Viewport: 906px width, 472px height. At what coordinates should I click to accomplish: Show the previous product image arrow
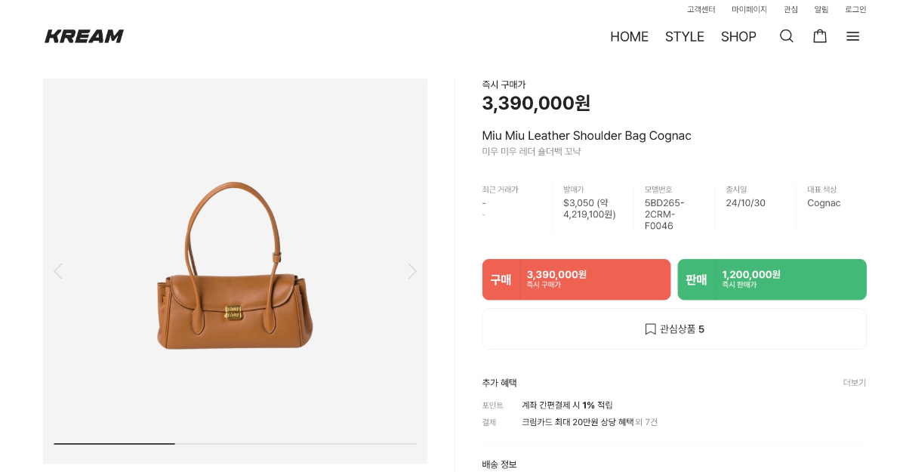(x=58, y=271)
